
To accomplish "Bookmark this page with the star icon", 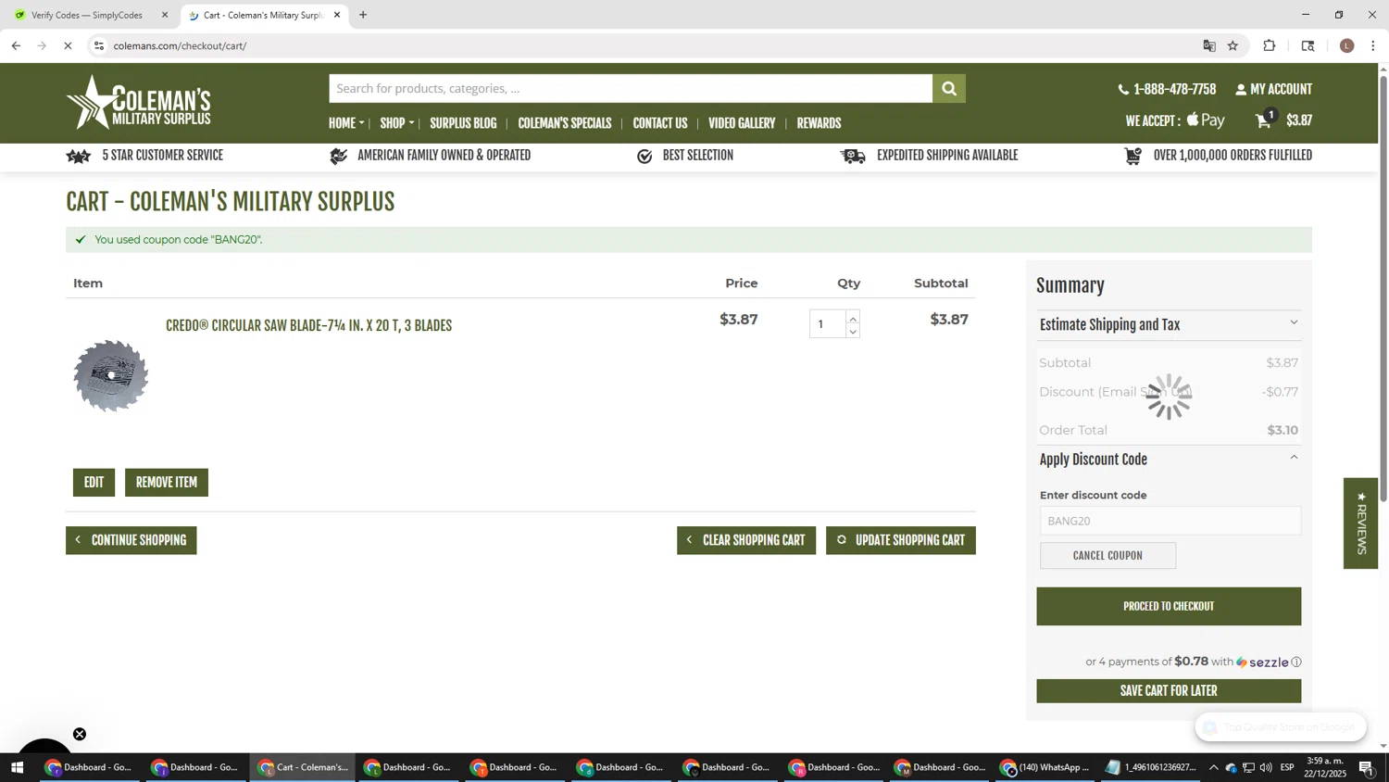I will pos(1233,45).
